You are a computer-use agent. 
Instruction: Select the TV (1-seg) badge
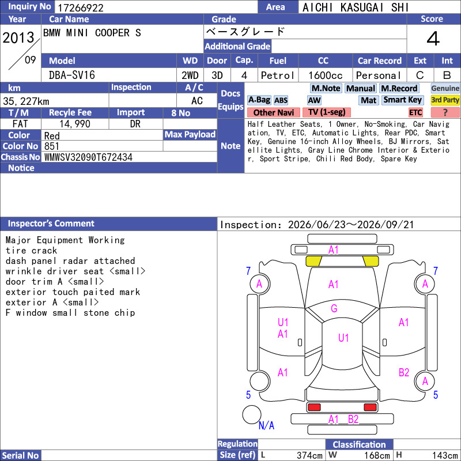click(x=327, y=112)
